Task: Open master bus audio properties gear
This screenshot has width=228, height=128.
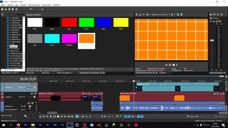Action: coord(211,15)
